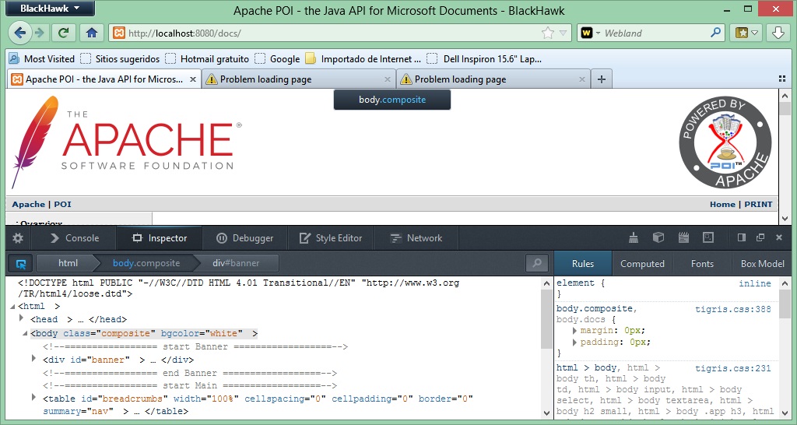Toggle Responsive Design Mode icon
Image resolution: width=797 pixels, height=425 pixels.
(708, 237)
